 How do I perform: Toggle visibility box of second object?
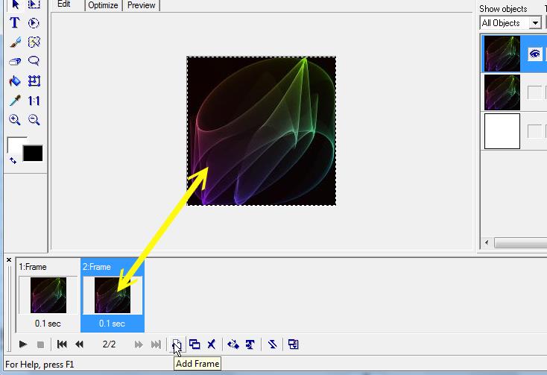534,92
